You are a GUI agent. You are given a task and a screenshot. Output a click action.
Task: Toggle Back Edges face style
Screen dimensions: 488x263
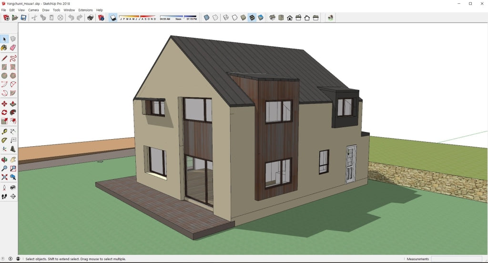215,18
